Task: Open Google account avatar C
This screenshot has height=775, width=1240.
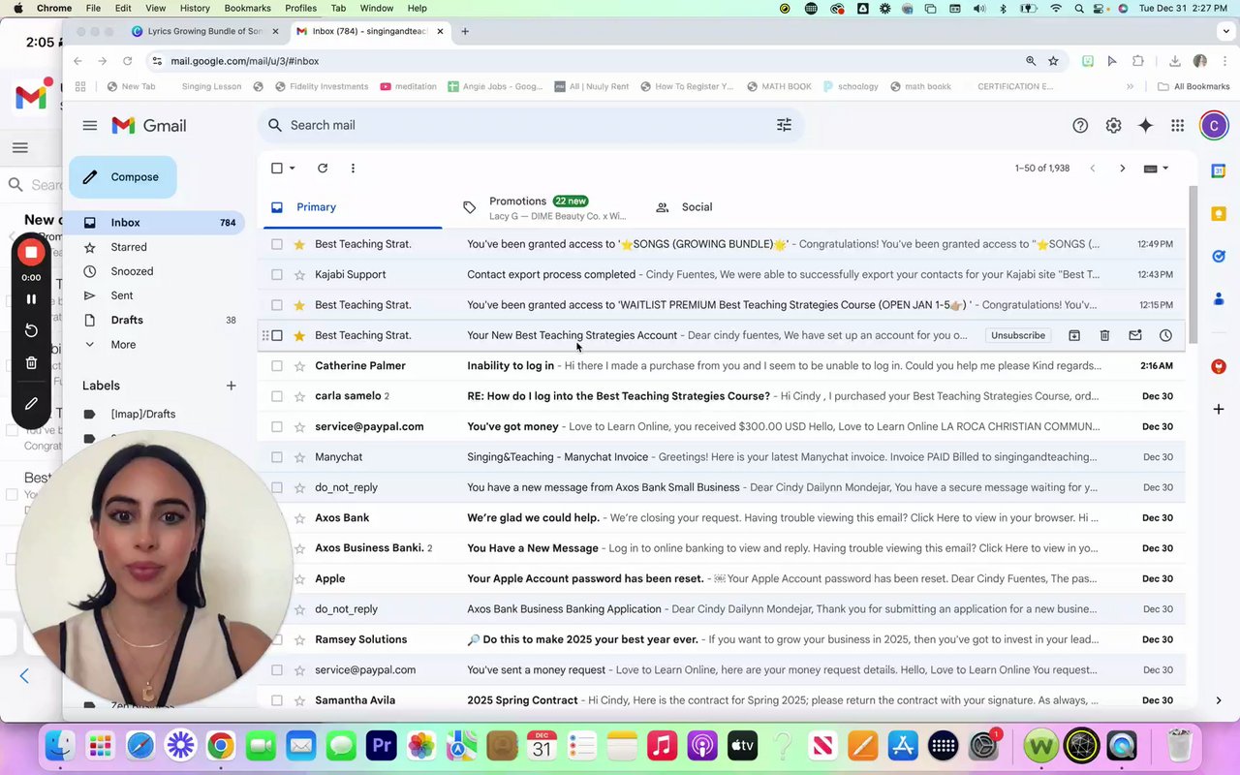Action: coord(1214,125)
